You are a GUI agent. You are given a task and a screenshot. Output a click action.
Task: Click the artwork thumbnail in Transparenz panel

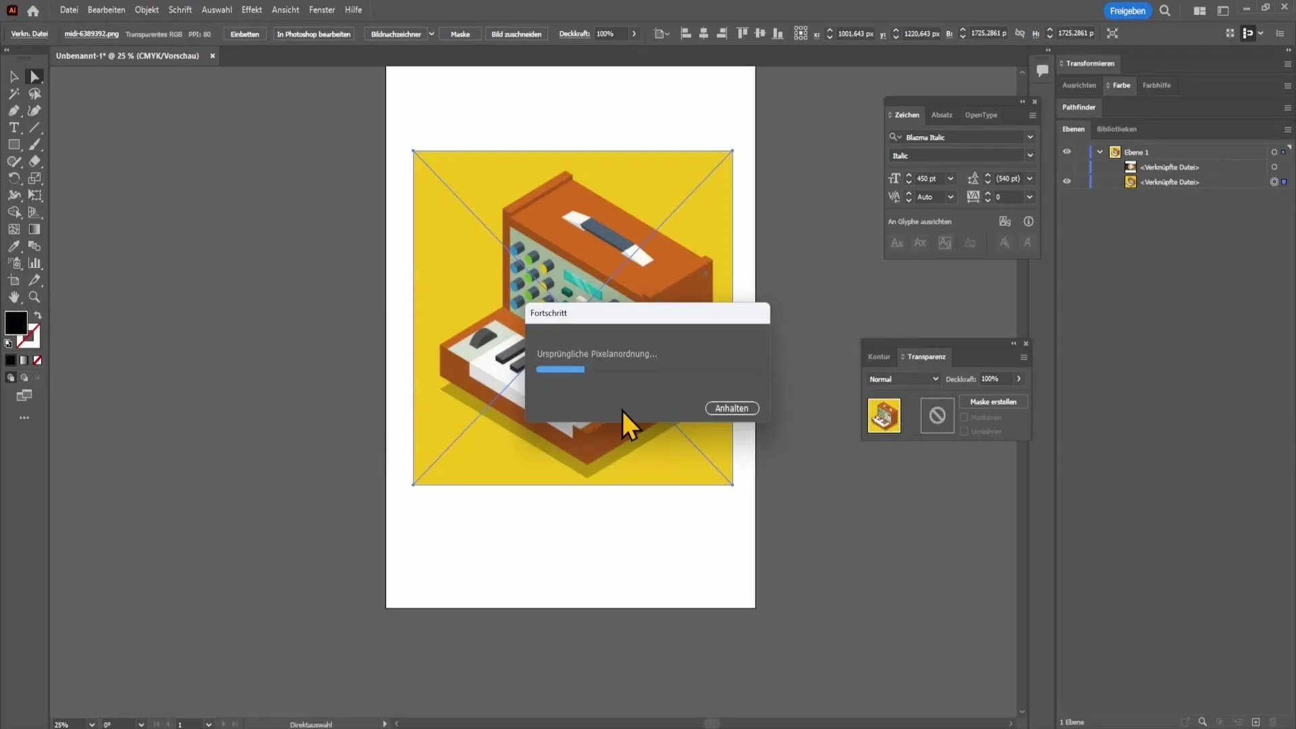(884, 415)
